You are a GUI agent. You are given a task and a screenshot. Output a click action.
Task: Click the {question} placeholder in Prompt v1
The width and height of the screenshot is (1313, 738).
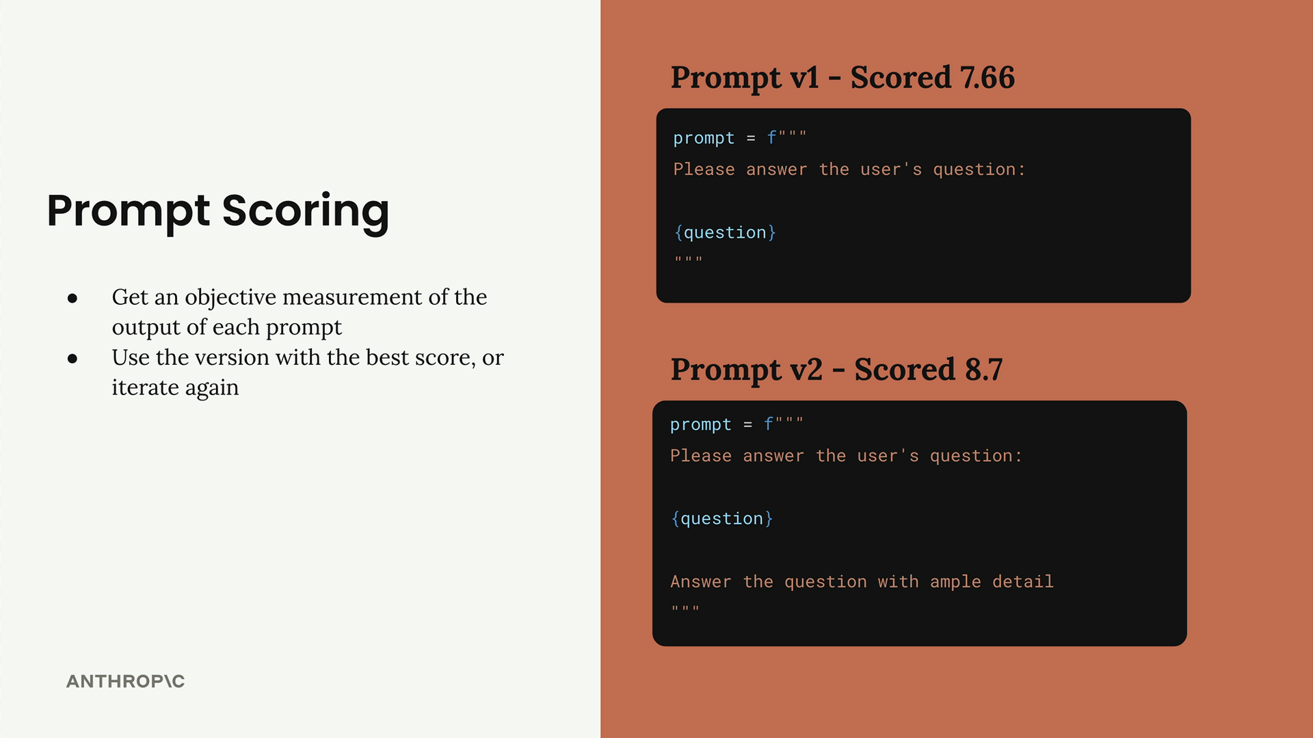[x=725, y=232]
